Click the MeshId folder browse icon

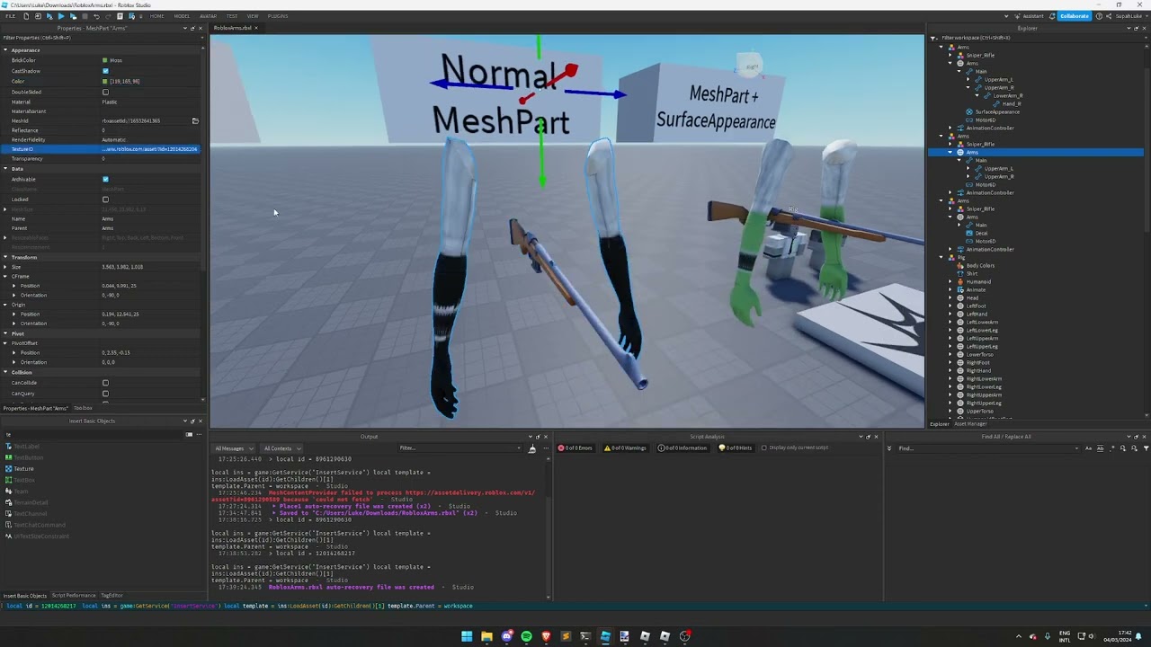(195, 120)
